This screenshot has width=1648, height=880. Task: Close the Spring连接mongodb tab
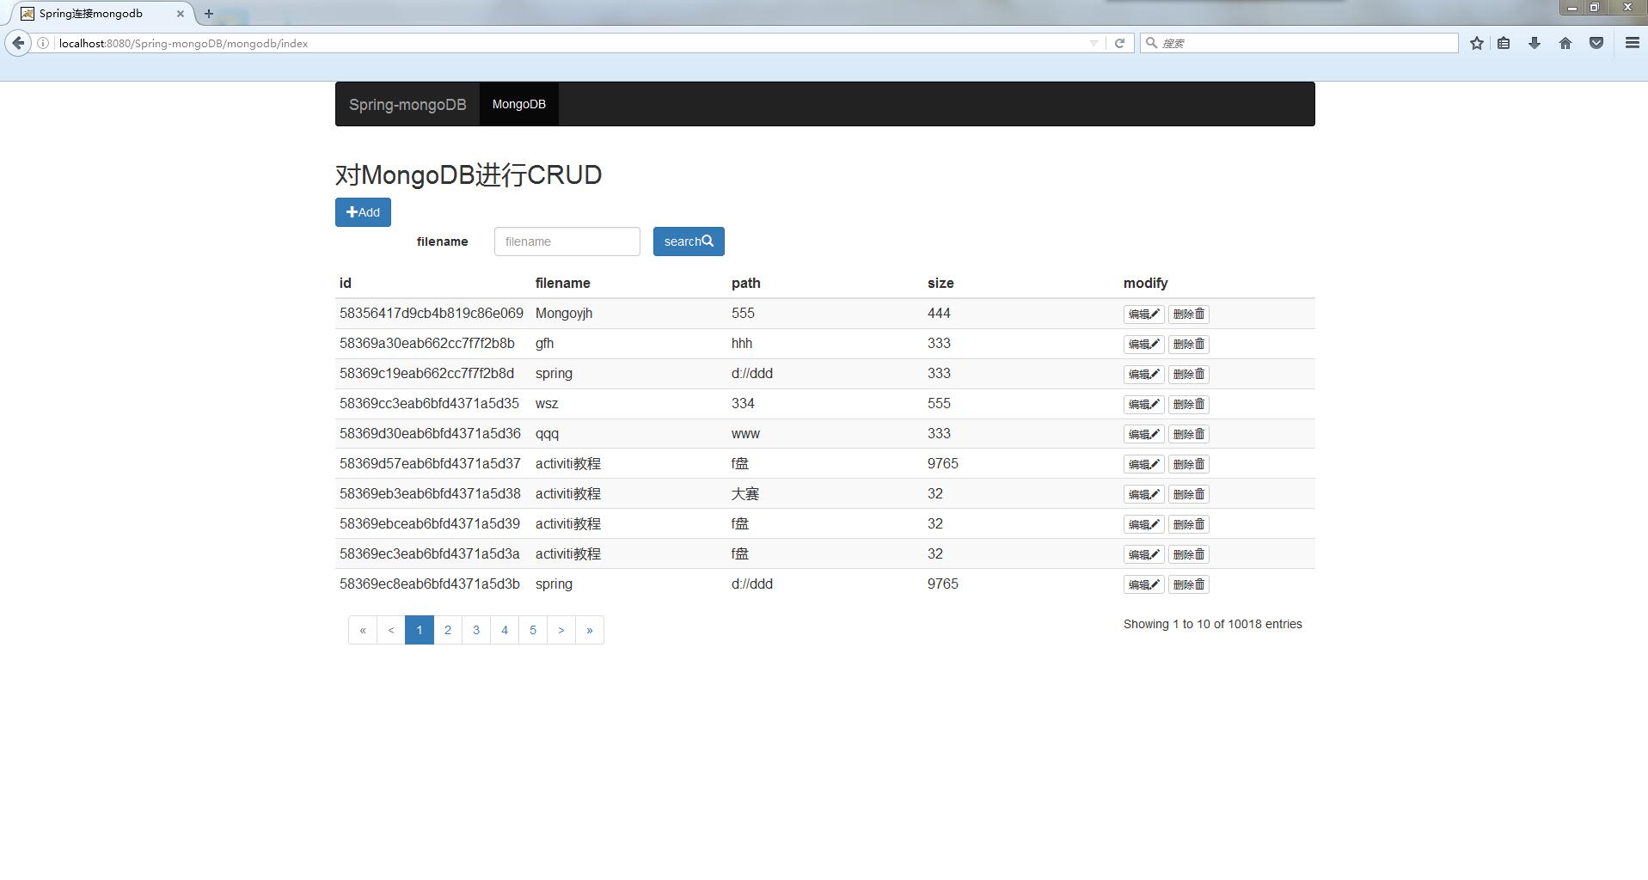point(181,14)
